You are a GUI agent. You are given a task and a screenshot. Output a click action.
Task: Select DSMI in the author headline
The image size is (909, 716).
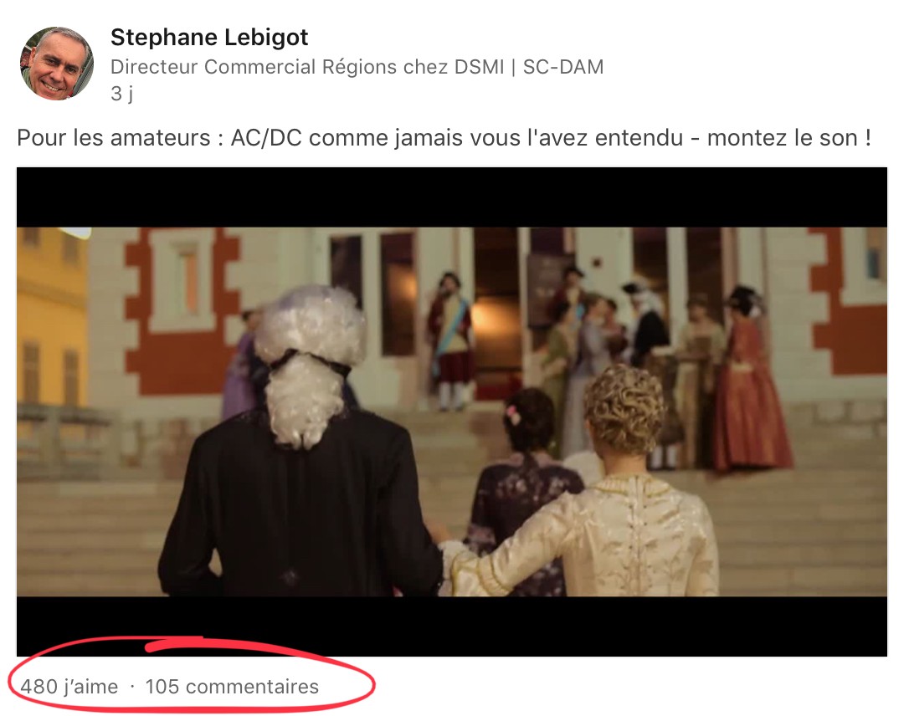(x=479, y=67)
